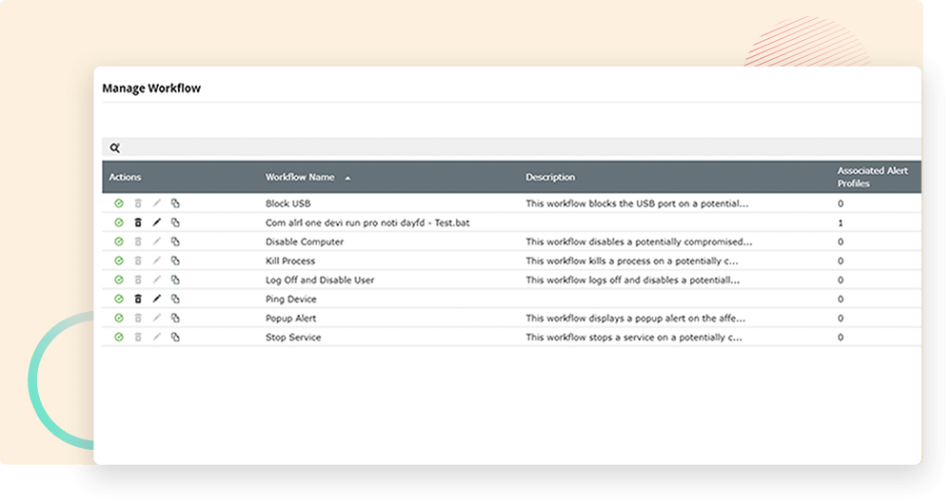Copy icon in Test.bat workflow row
Image resolution: width=952 pixels, height=504 pixels.
coord(175,223)
